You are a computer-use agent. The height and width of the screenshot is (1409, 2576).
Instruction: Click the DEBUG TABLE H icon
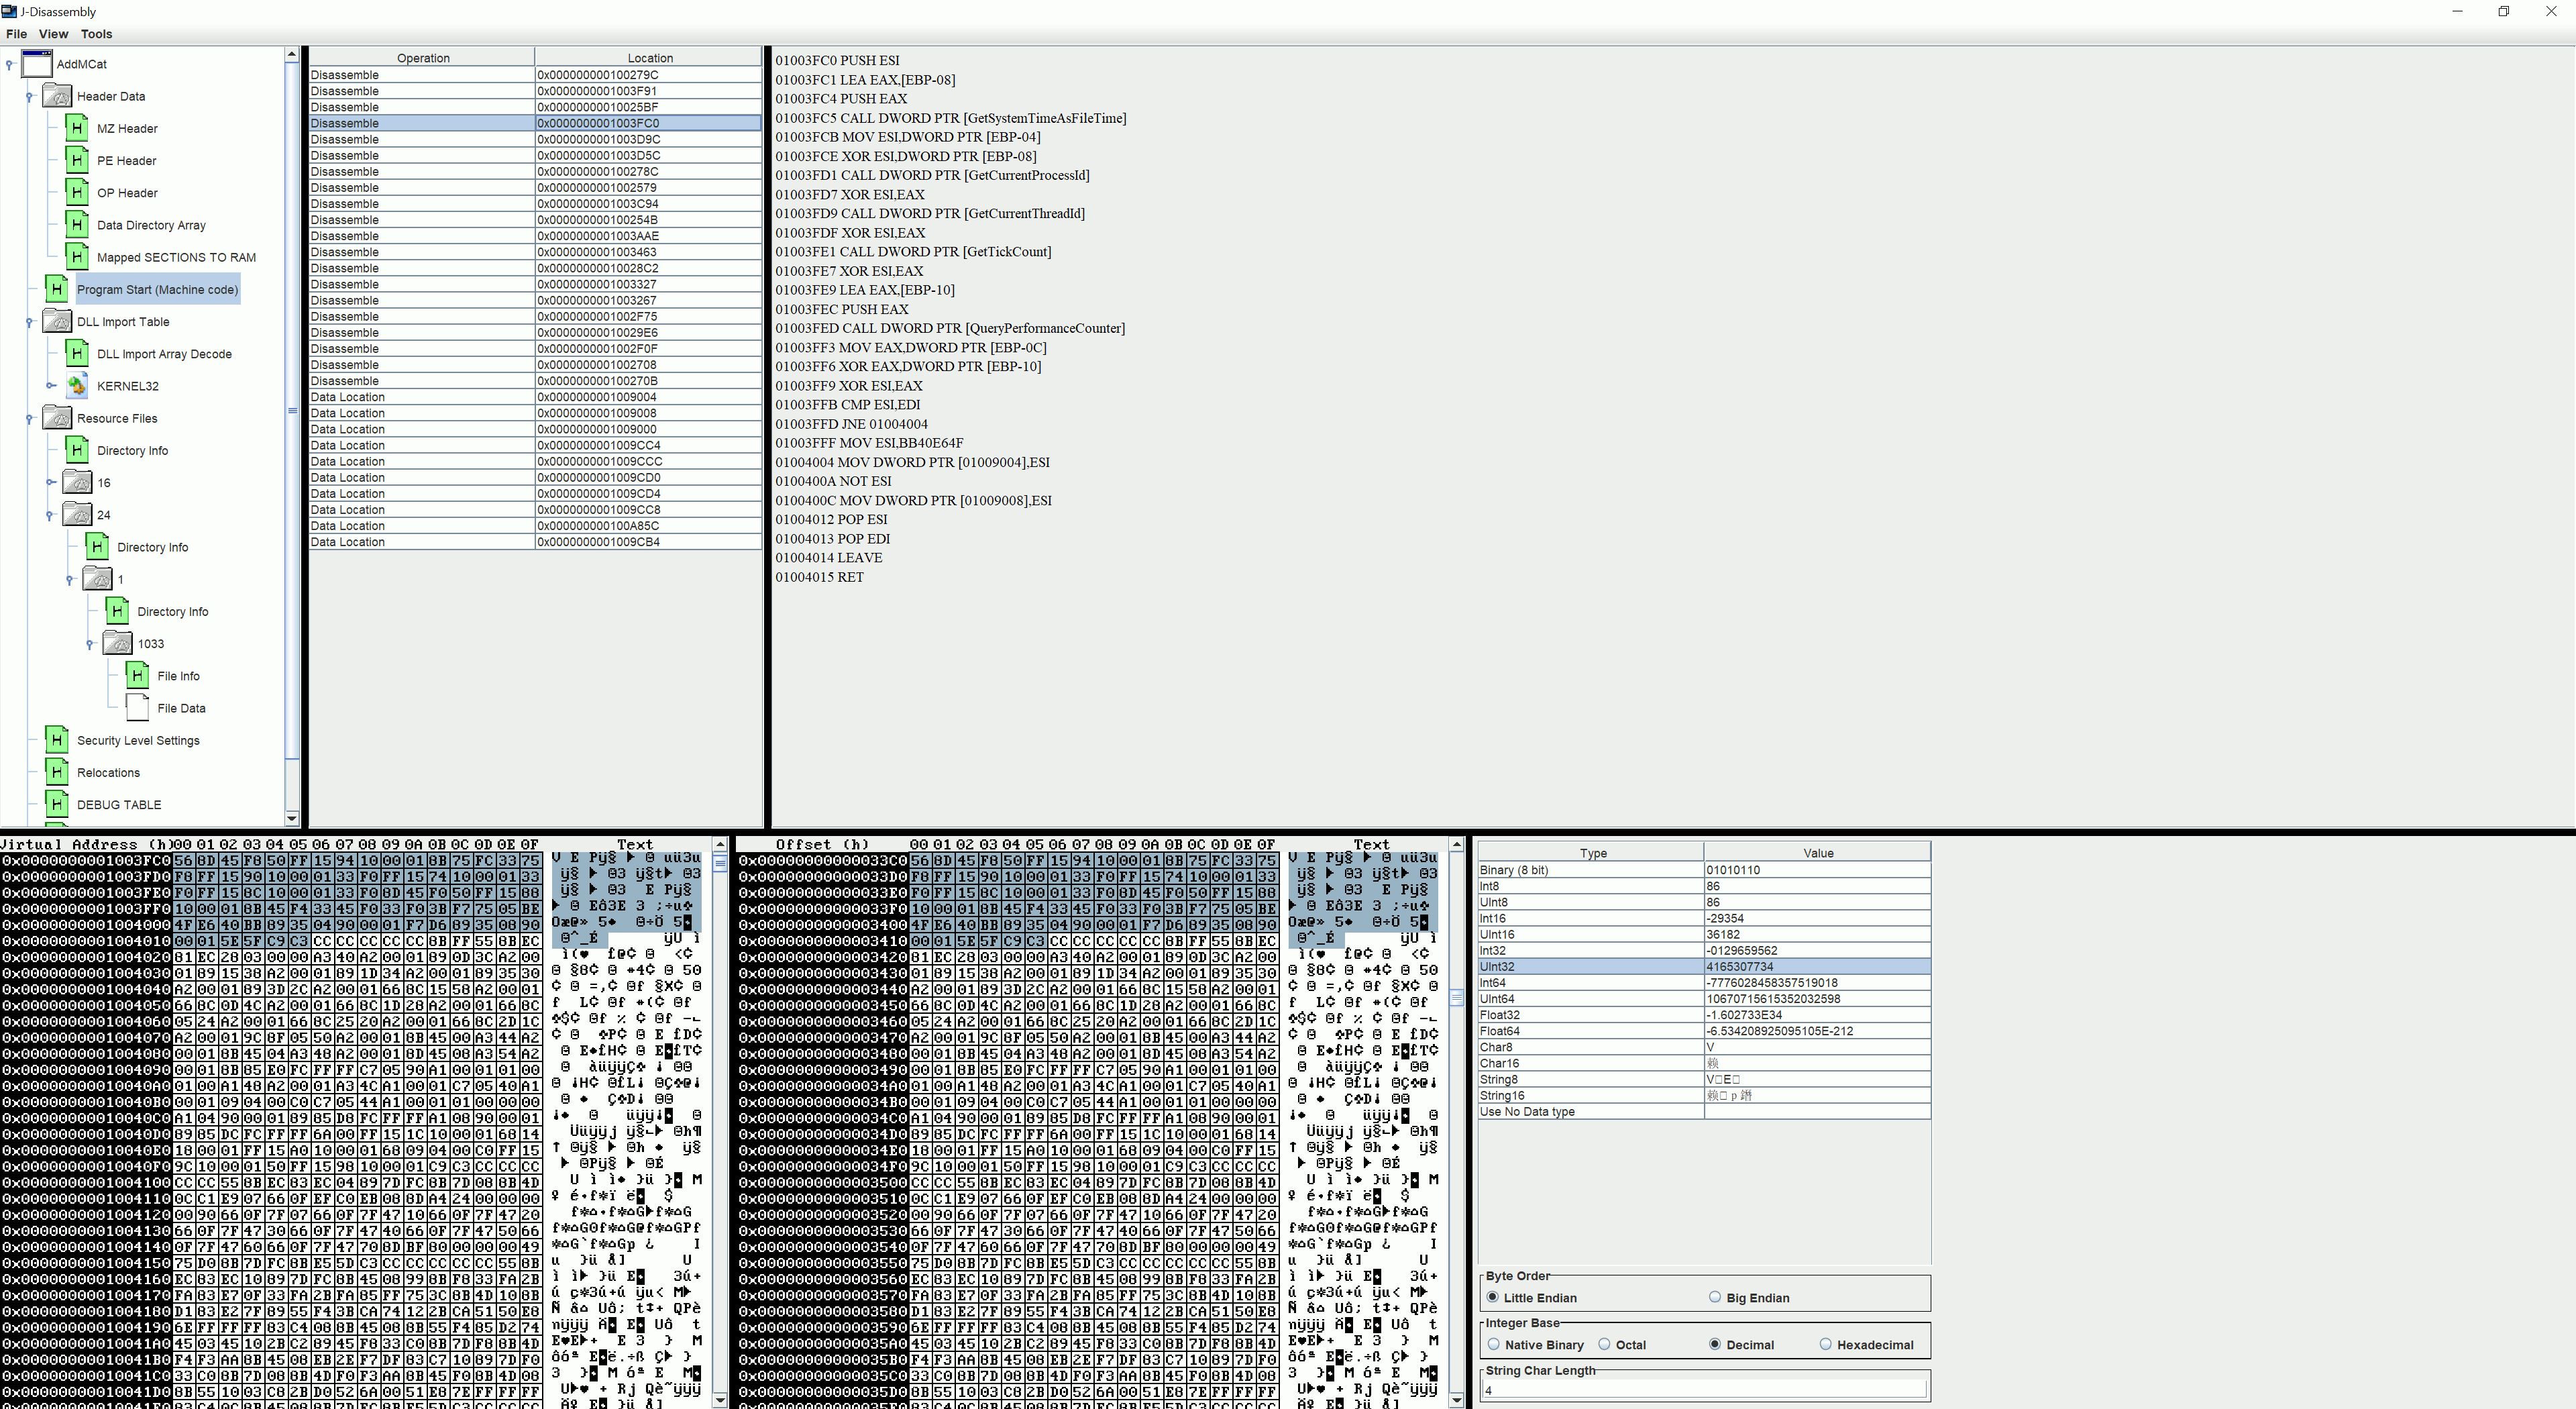[x=57, y=804]
